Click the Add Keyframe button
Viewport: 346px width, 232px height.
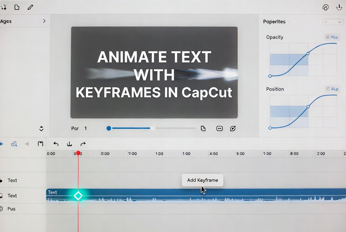click(x=202, y=180)
